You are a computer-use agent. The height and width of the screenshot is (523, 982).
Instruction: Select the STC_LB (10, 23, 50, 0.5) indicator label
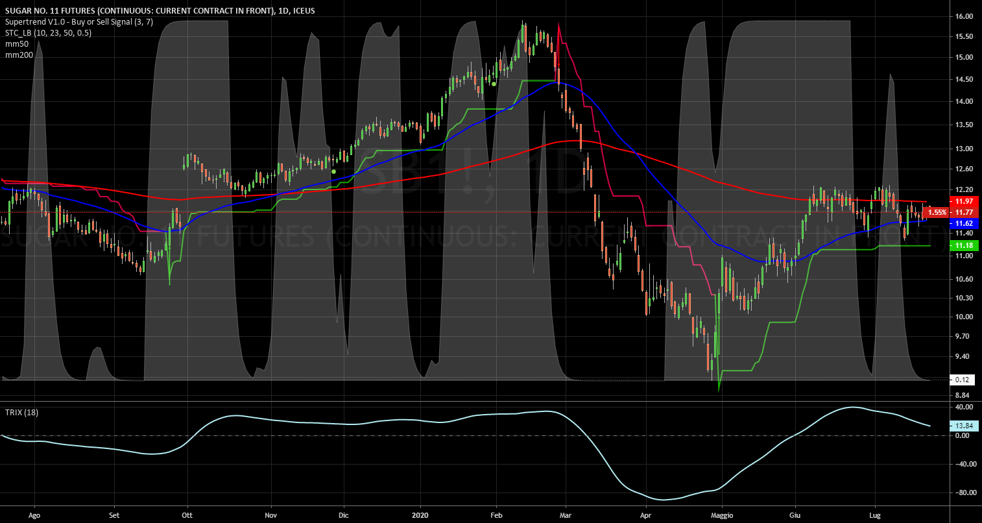[x=48, y=32]
